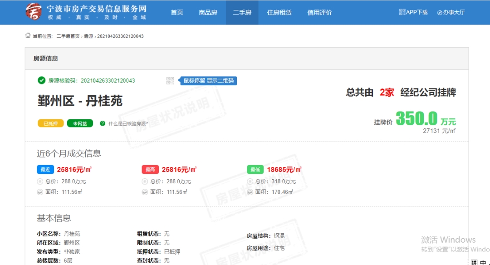Click the home icon in breadcrumb

coord(28,36)
